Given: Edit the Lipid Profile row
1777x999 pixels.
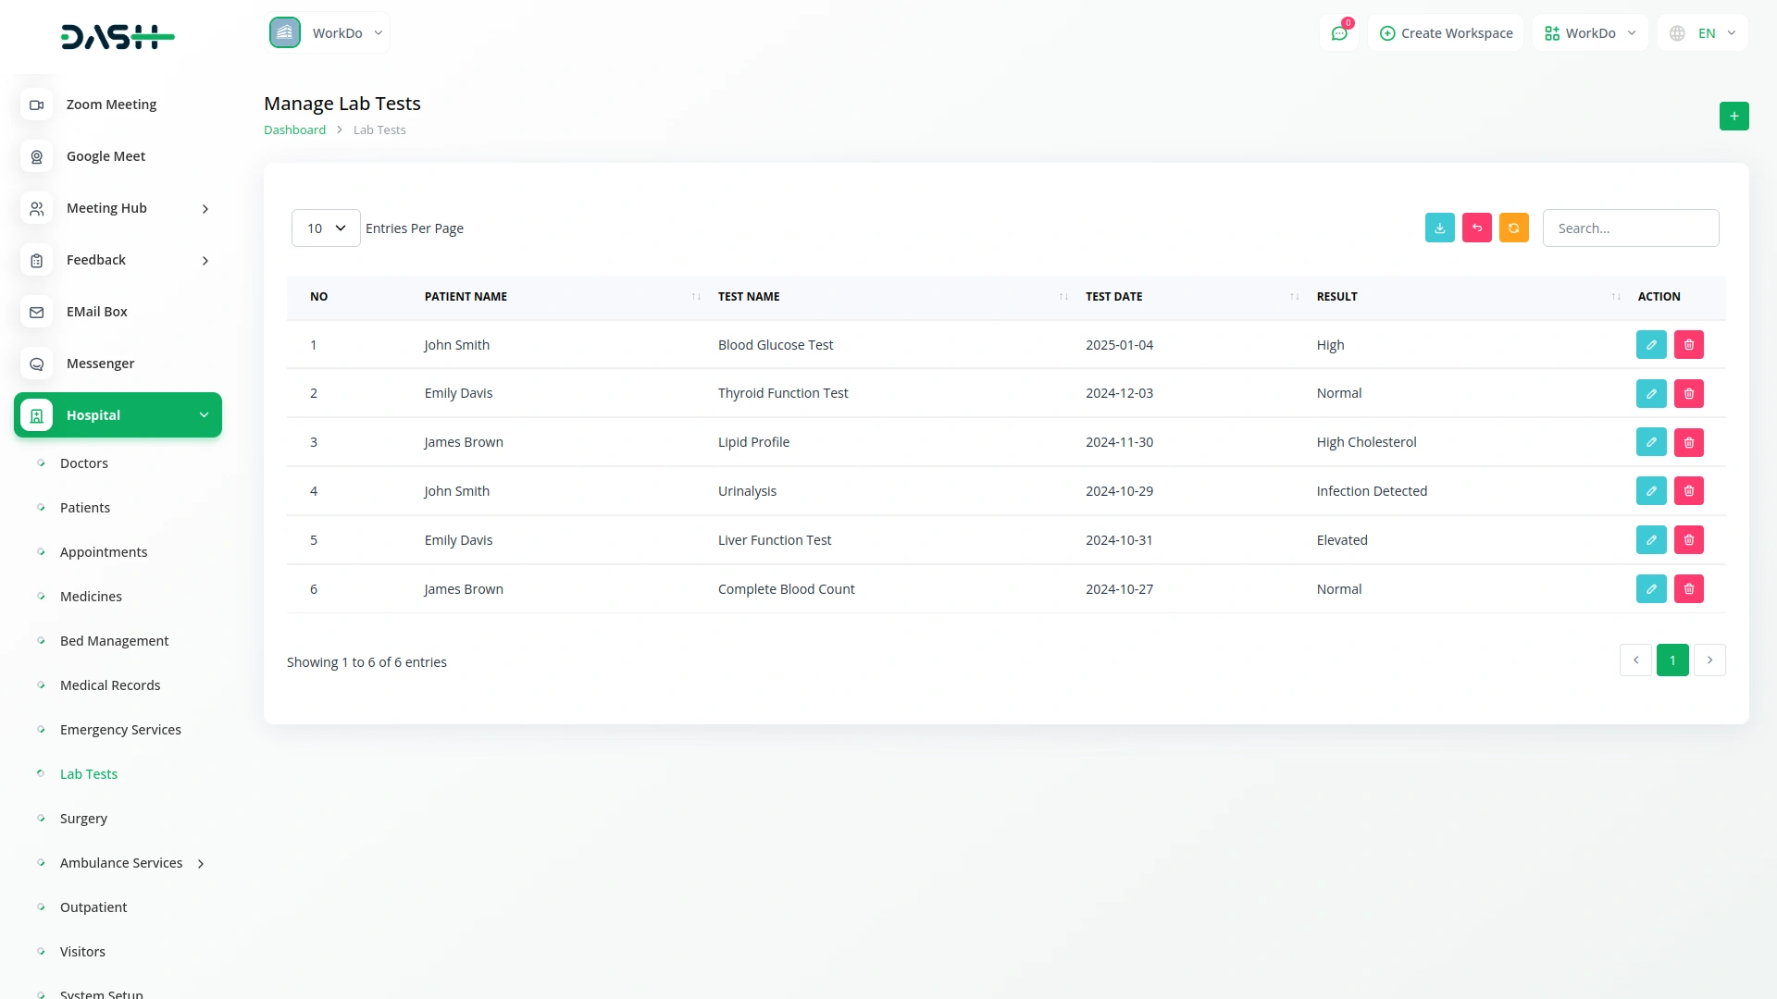Looking at the screenshot, I should pyautogui.click(x=1650, y=443).
